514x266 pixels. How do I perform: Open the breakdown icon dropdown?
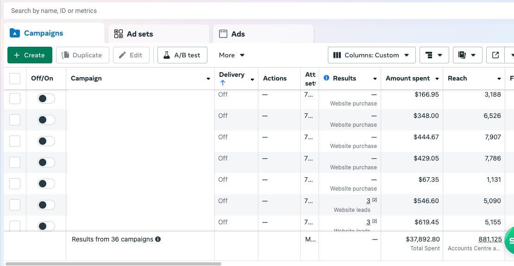(434, 55)
